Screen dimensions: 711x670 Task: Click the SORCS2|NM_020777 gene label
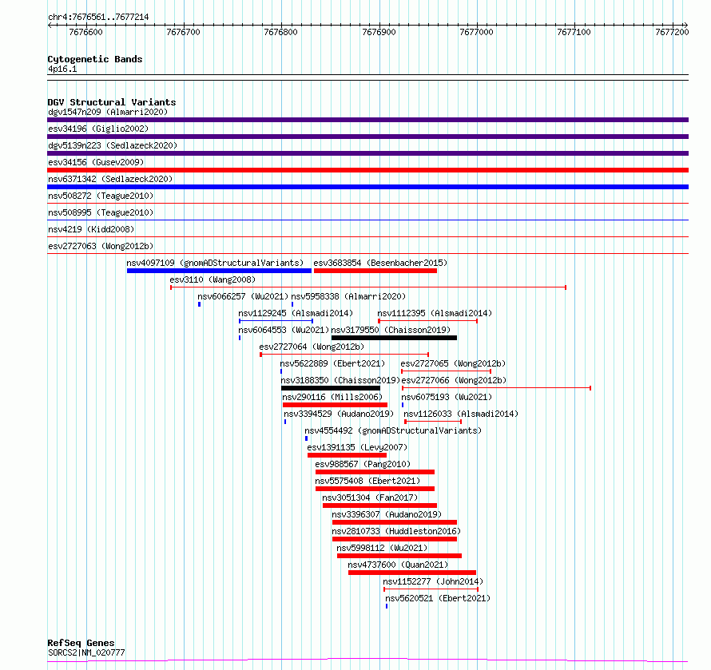pyautogui.click(x=86, y=652)
